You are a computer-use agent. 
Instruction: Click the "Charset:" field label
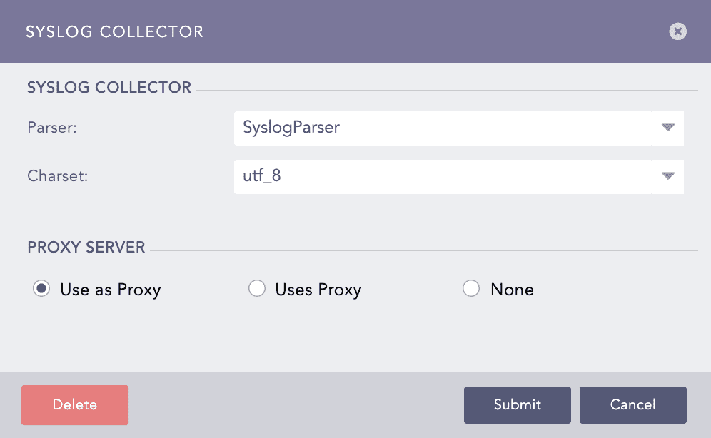57,176
